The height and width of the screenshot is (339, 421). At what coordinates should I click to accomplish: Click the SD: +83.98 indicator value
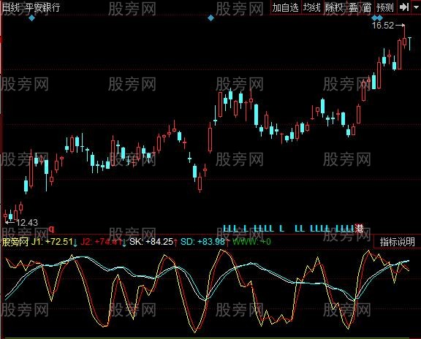tap(202, 242)
